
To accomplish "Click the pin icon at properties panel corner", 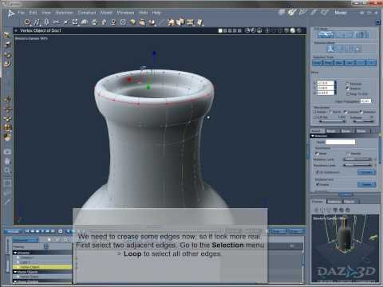I will (x=378, y=22).
